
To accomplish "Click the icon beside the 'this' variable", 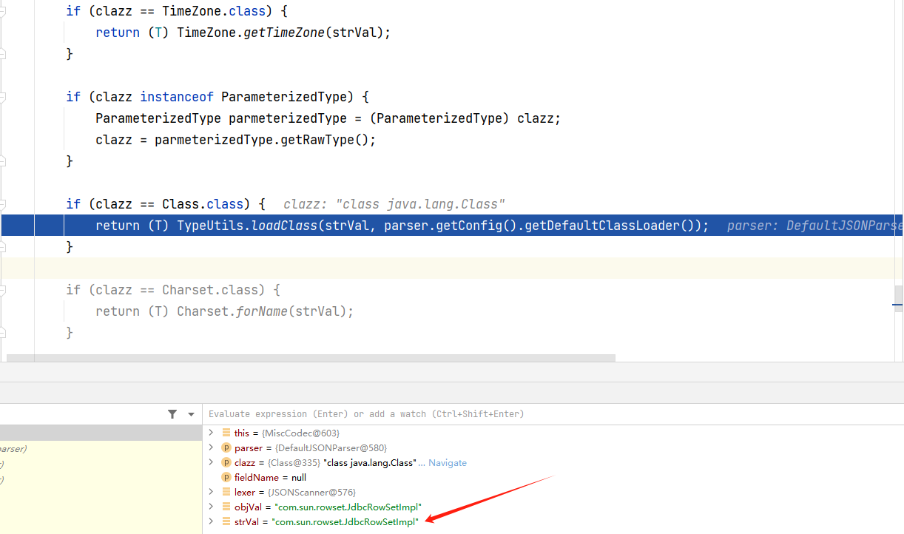I will [226, 433].
